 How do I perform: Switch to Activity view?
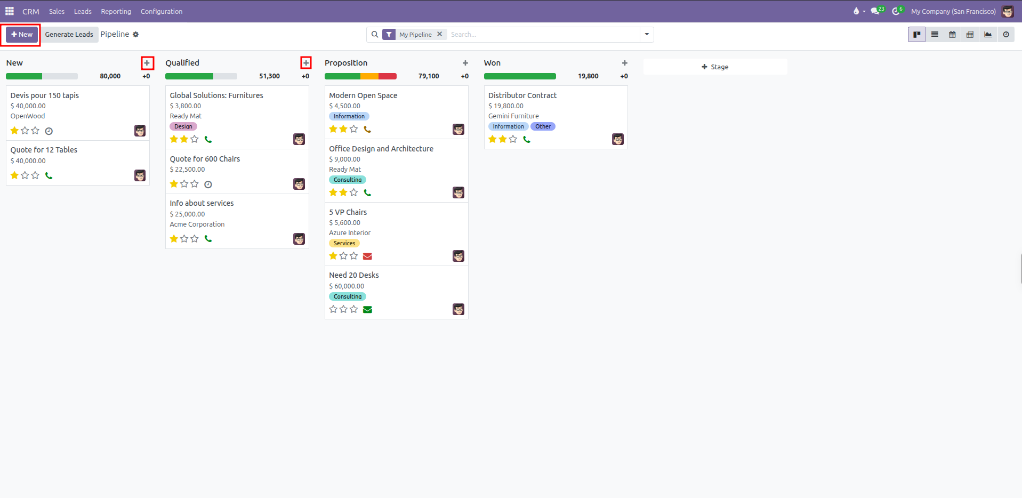tap(1006, 35)
